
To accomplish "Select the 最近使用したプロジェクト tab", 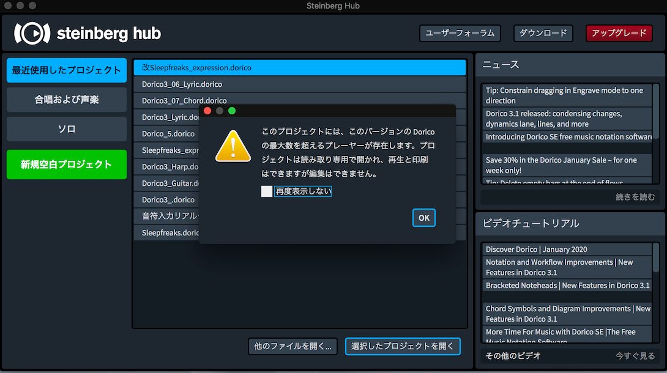I will click(66, 70).
